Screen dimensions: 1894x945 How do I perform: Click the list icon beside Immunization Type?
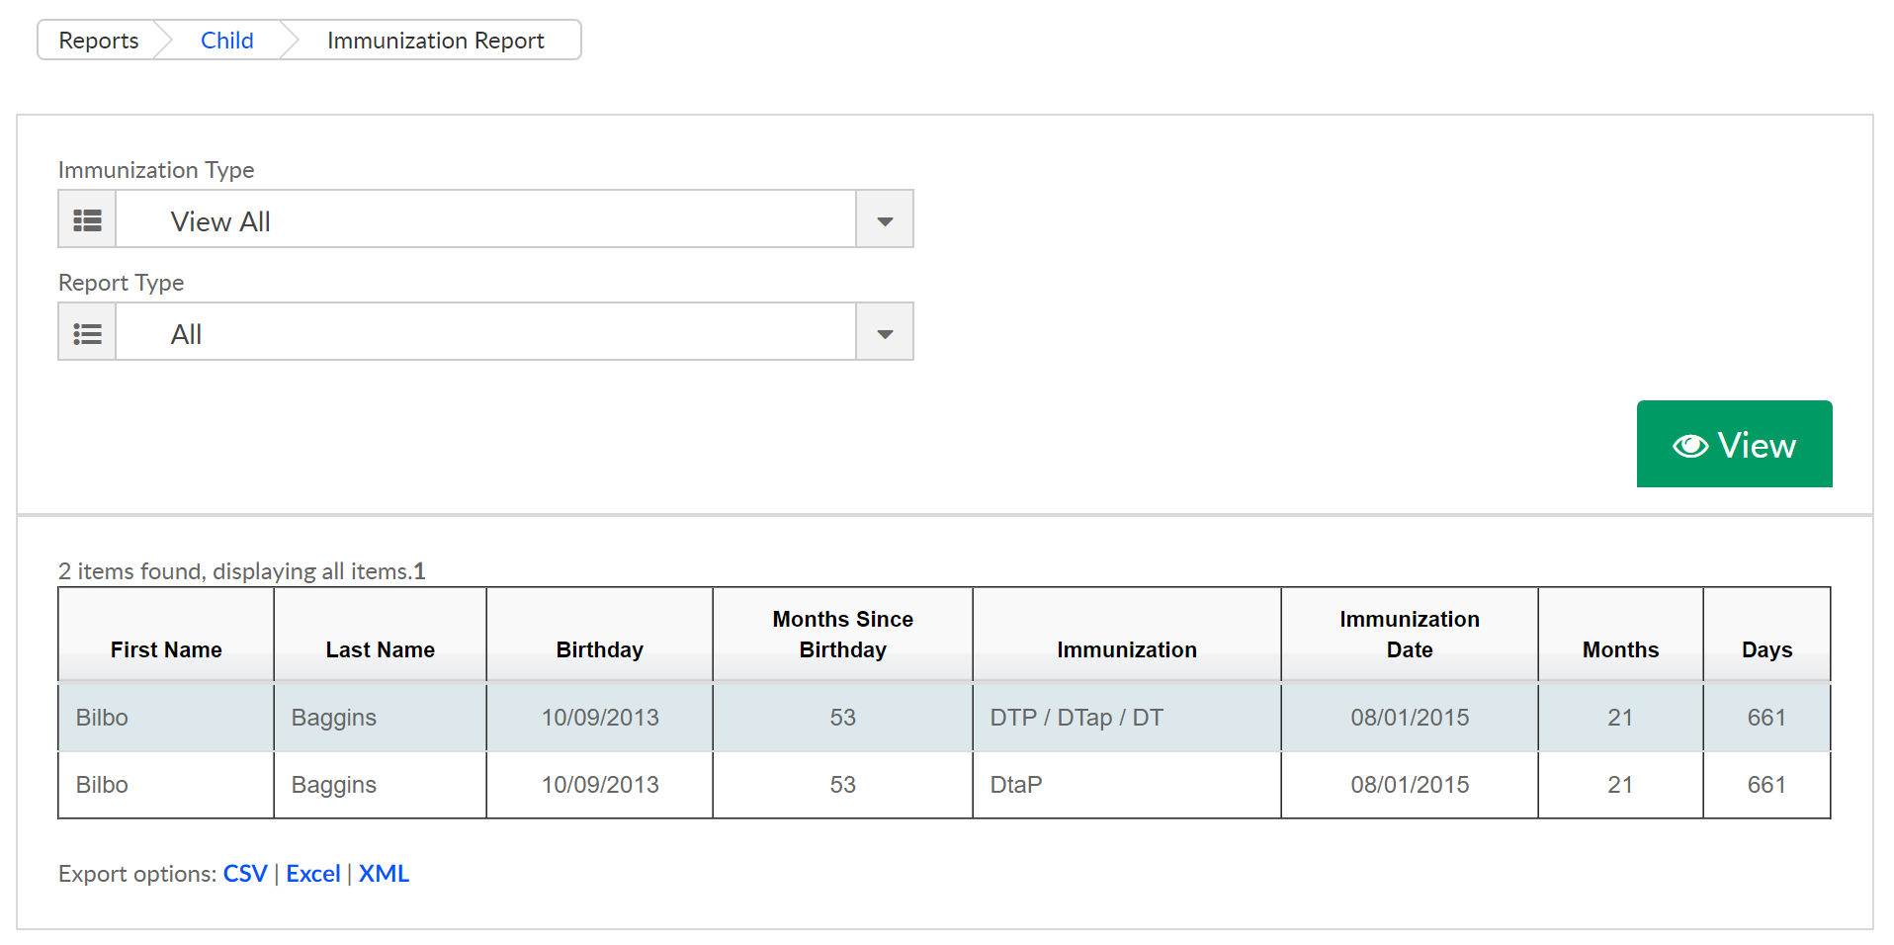click(x=87, y=219)
